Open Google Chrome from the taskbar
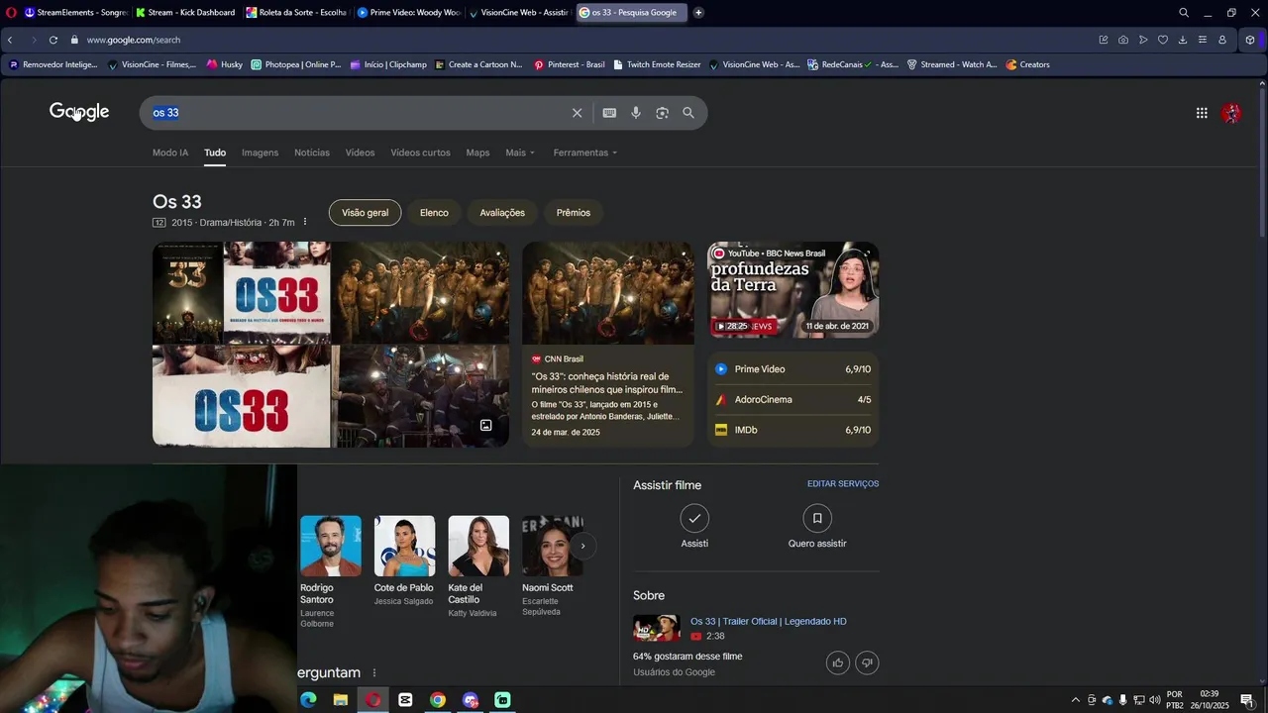Image resolution: width=1268 pixels, height=713 pixels. click(x=438, y=700)
